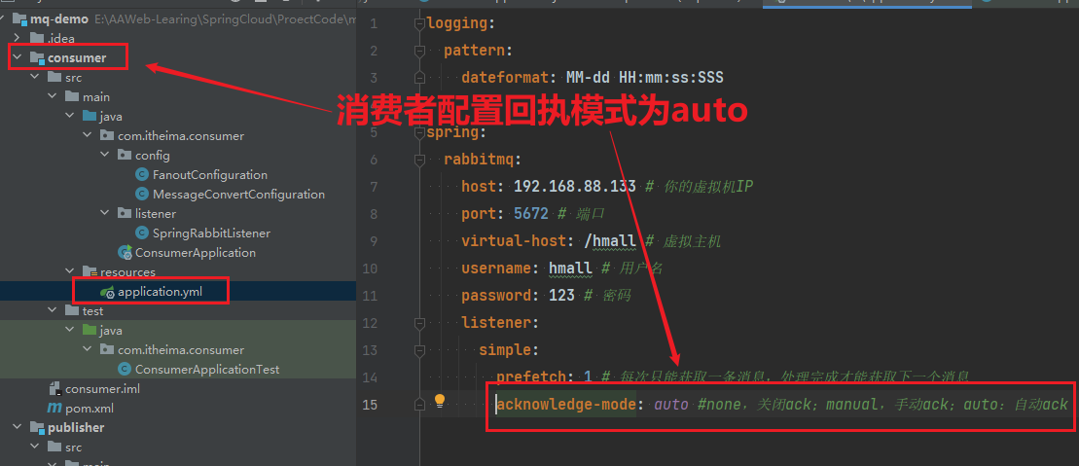Image resolution: width=1079 pixels, height=466 pixels.
Task: Click the config package icon
Action: click(125, 156)
